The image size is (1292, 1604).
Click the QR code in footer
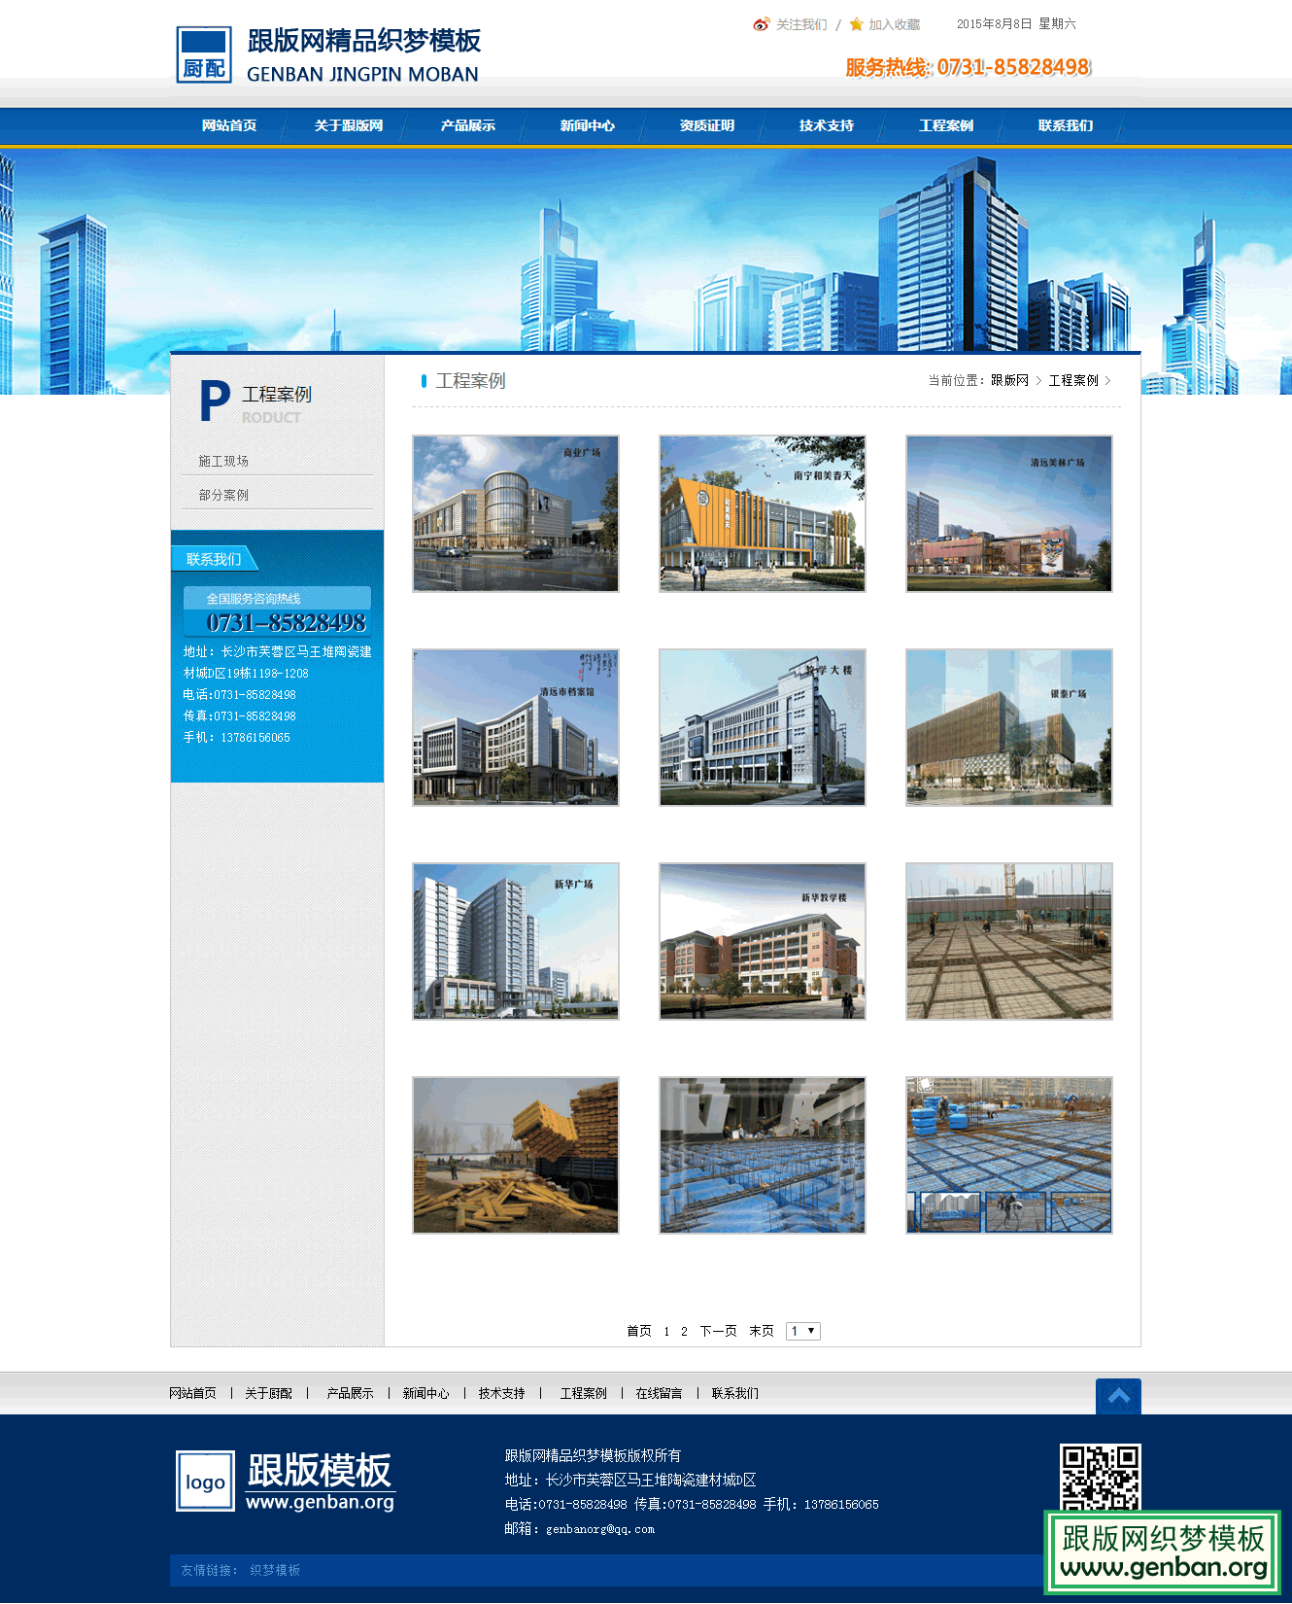[1100, 1478]
